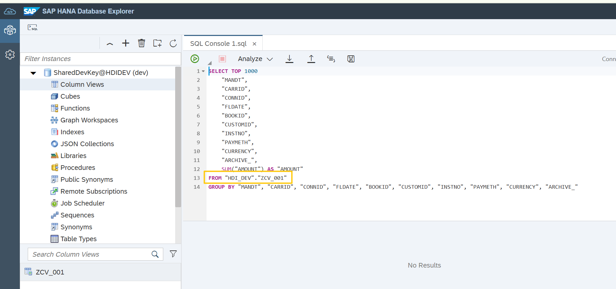
Task: Select Procedures in the catalog tree
Action: [x=78, y=168]
